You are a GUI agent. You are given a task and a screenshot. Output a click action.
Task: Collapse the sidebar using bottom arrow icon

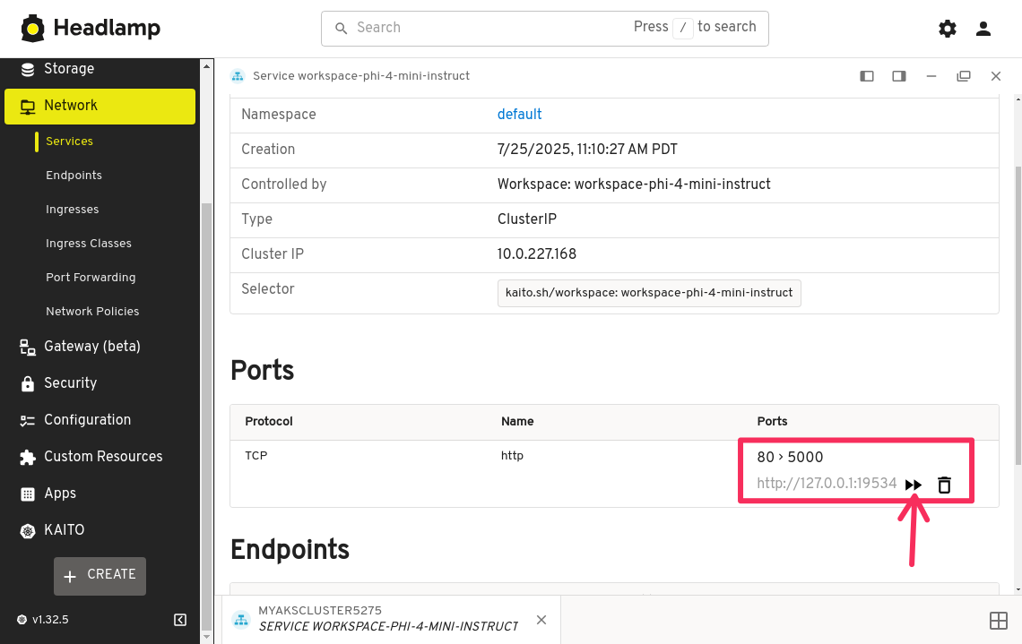[180, 620]
